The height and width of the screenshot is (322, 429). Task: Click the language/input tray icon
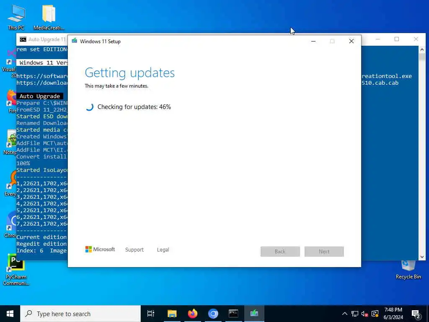[375, 314]
